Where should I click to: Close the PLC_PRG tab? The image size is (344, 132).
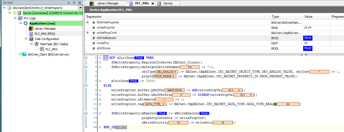coord(153,4)
